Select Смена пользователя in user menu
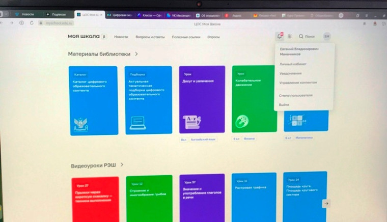The height and width of the screenshot is (222, 387). coord(296,95)
